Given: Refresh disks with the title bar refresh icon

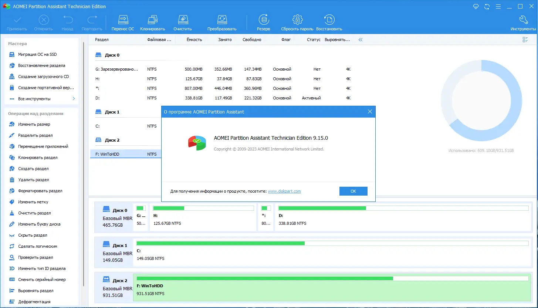Looking at the screenshot, I should (x=486, y=6).
